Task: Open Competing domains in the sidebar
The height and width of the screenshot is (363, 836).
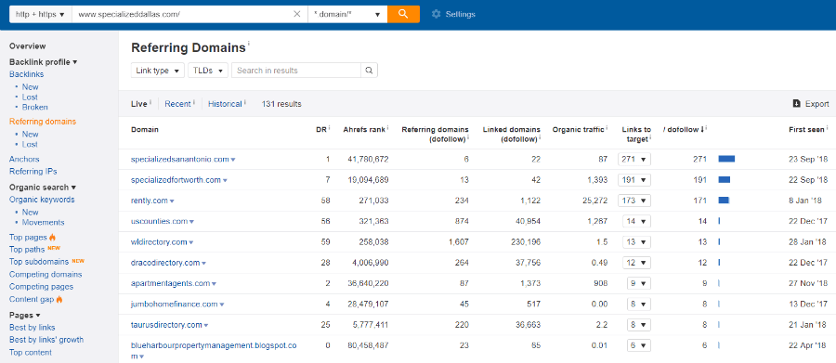Action: pos(46,274)
